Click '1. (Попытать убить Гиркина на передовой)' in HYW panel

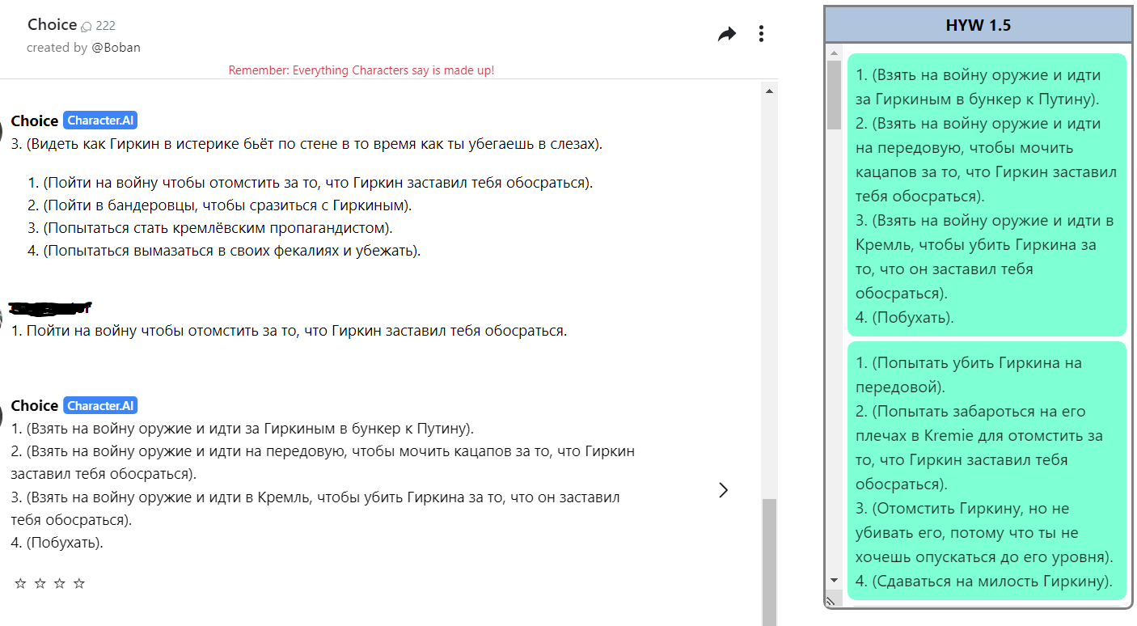pos(969,374)
